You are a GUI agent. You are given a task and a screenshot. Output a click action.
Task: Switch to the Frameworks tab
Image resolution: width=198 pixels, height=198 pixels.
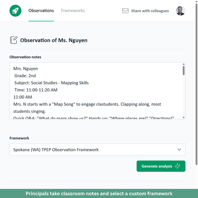73,11
